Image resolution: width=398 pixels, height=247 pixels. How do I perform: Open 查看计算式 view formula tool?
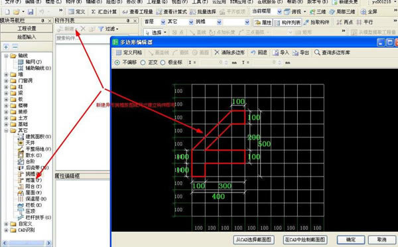click(x=172, y=12)
